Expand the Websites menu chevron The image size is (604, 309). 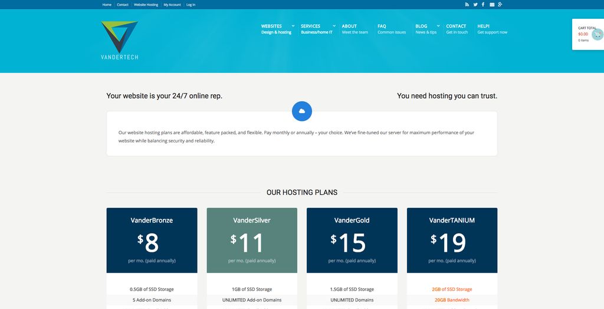pos(293,26)
